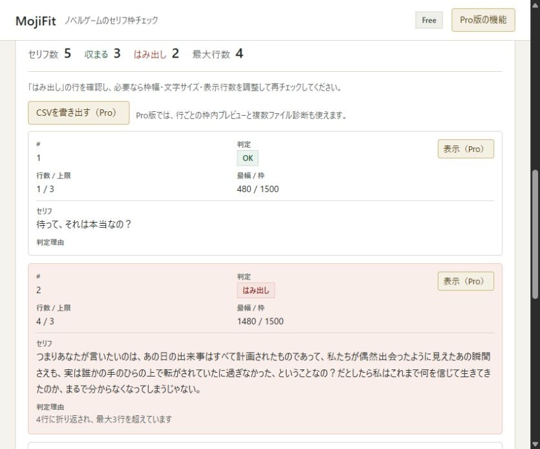This screenshot has height=449, width=540.
Task: Click the はみ出し 2 summary stat
Action: click(157, 54)
